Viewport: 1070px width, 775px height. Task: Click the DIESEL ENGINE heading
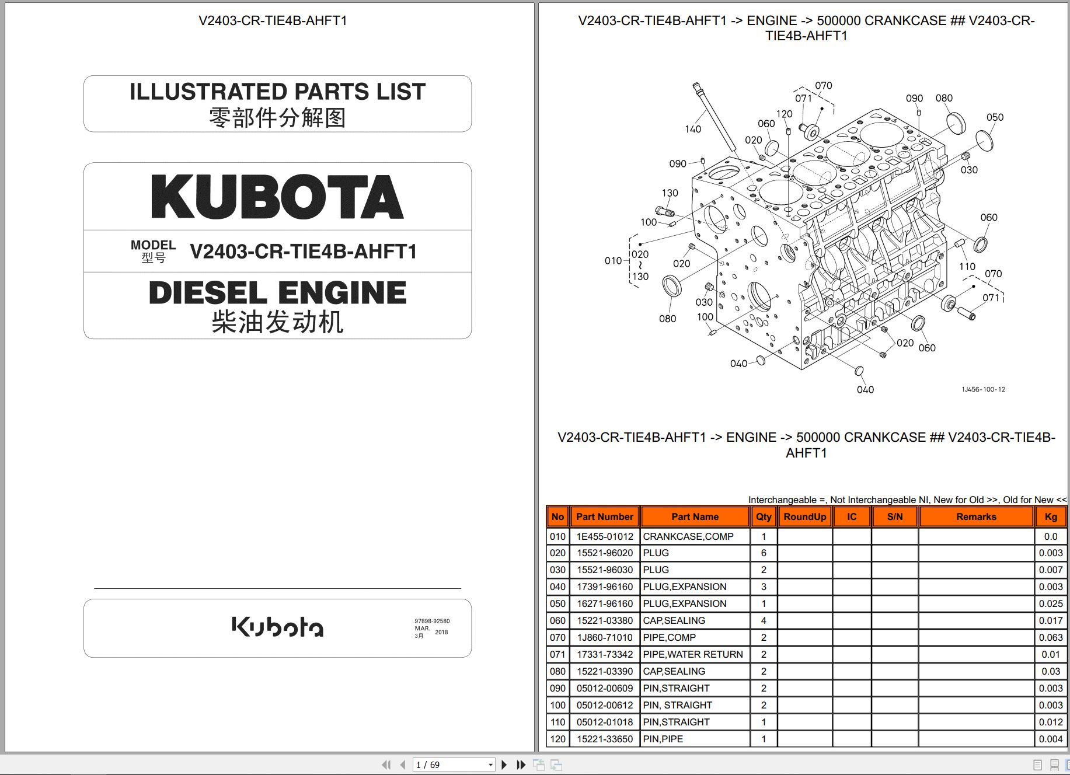click(x=277, y=293)
